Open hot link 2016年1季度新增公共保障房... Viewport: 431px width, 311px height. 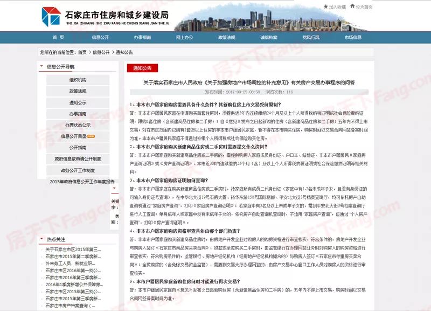tap(74, 285)
